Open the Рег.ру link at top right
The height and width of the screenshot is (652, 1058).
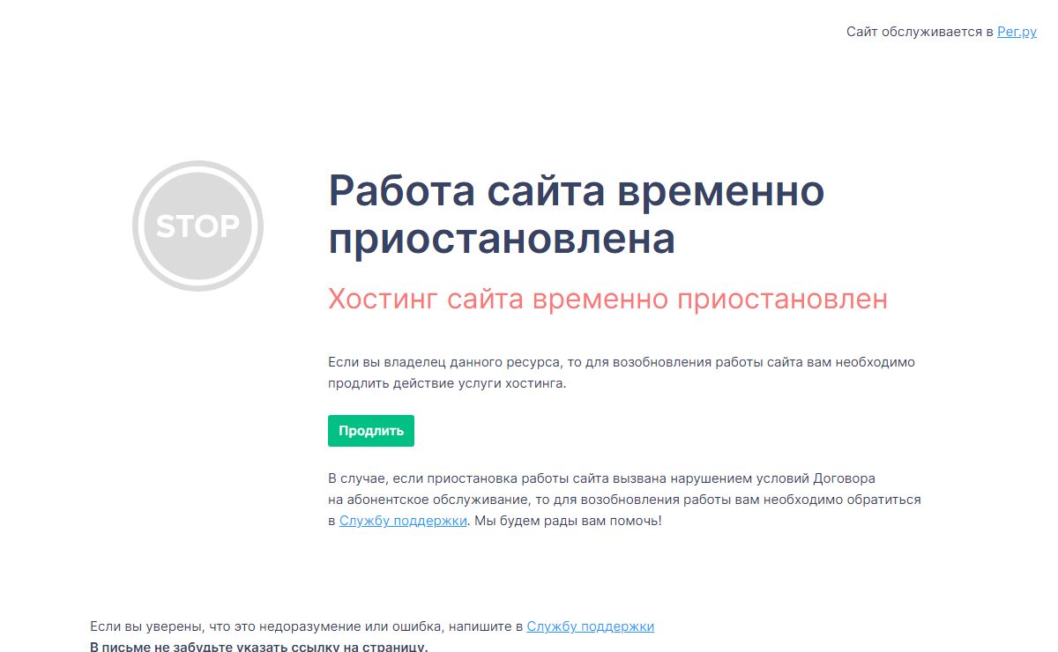click(1017, 32)
